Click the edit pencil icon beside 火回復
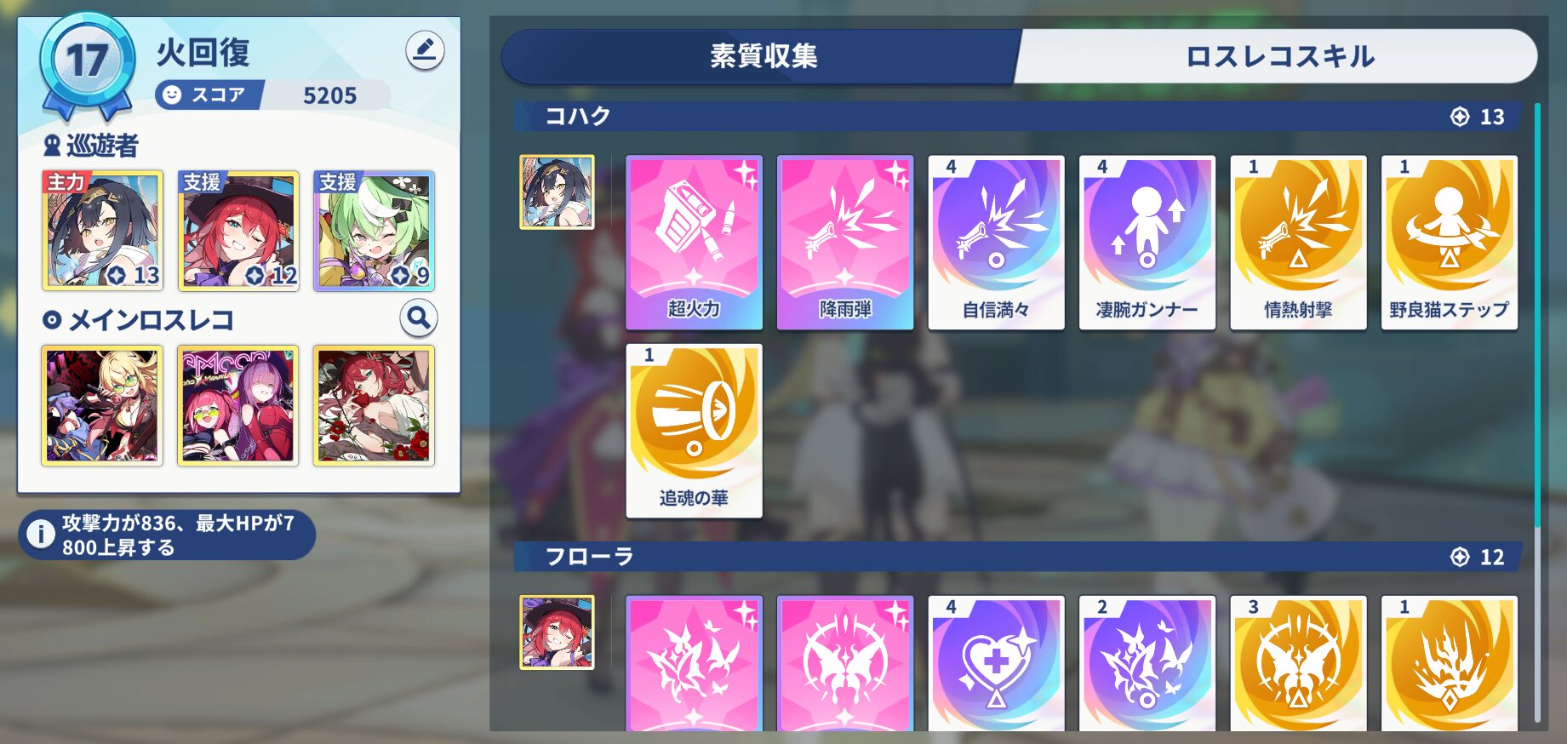The height and width of the screenshot is (744, 1567). (425, 51)
